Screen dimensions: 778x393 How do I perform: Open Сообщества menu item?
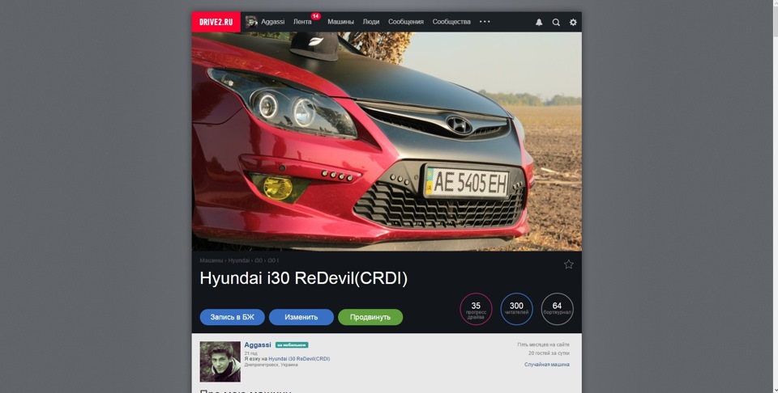click(x=451, y=22)
